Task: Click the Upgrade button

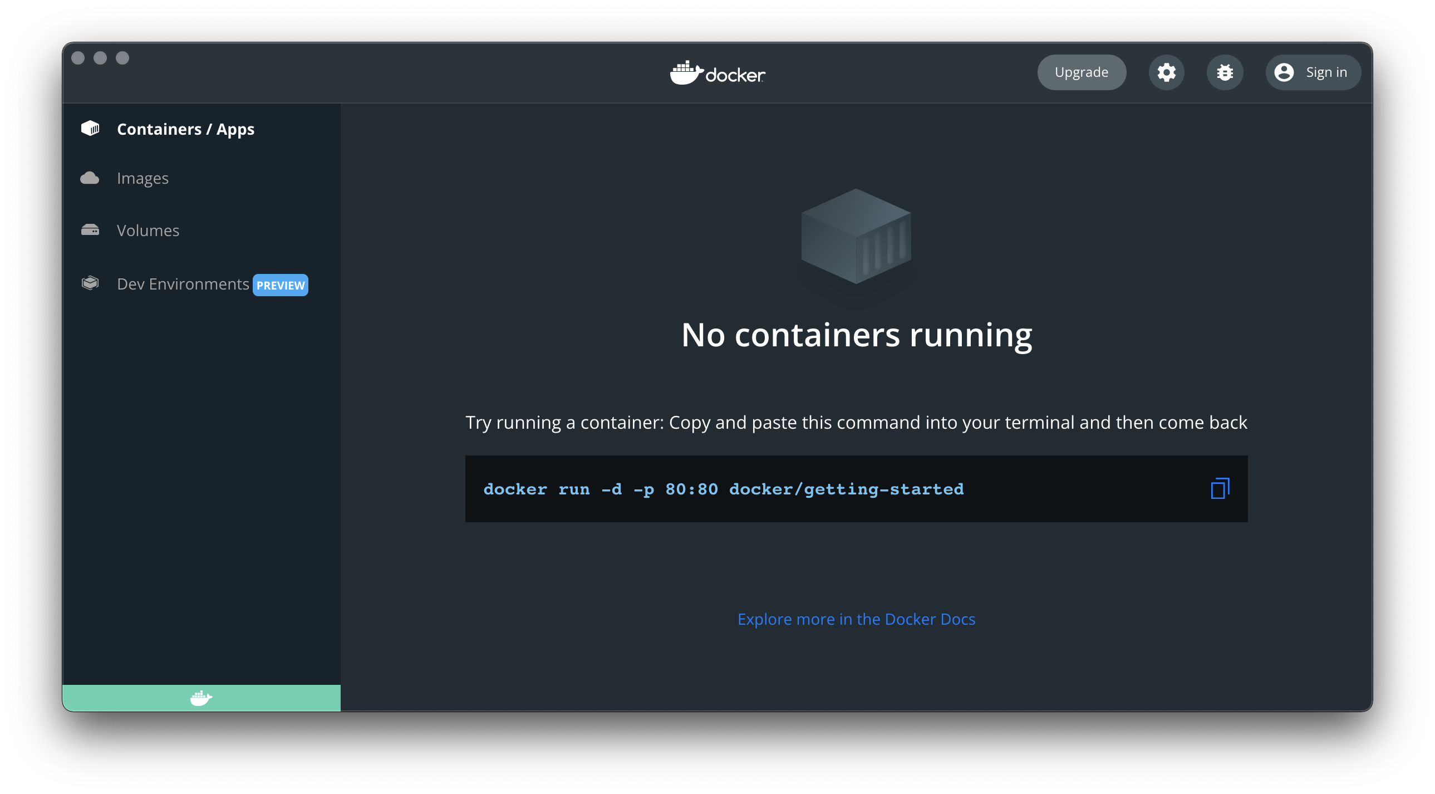Action: [1082, 72]
